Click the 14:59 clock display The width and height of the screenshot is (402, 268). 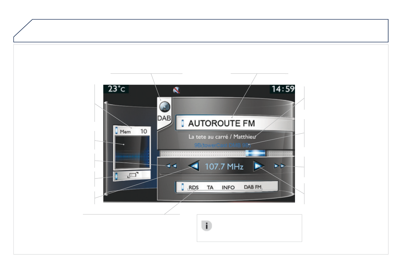(x=283, y=89)
